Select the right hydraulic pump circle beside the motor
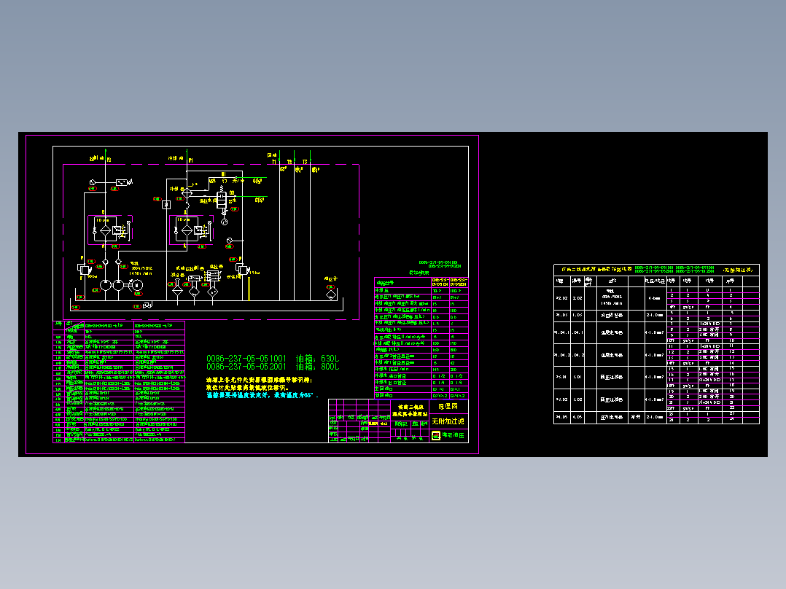This screenshot has width=786, height=589. [118, 285]
